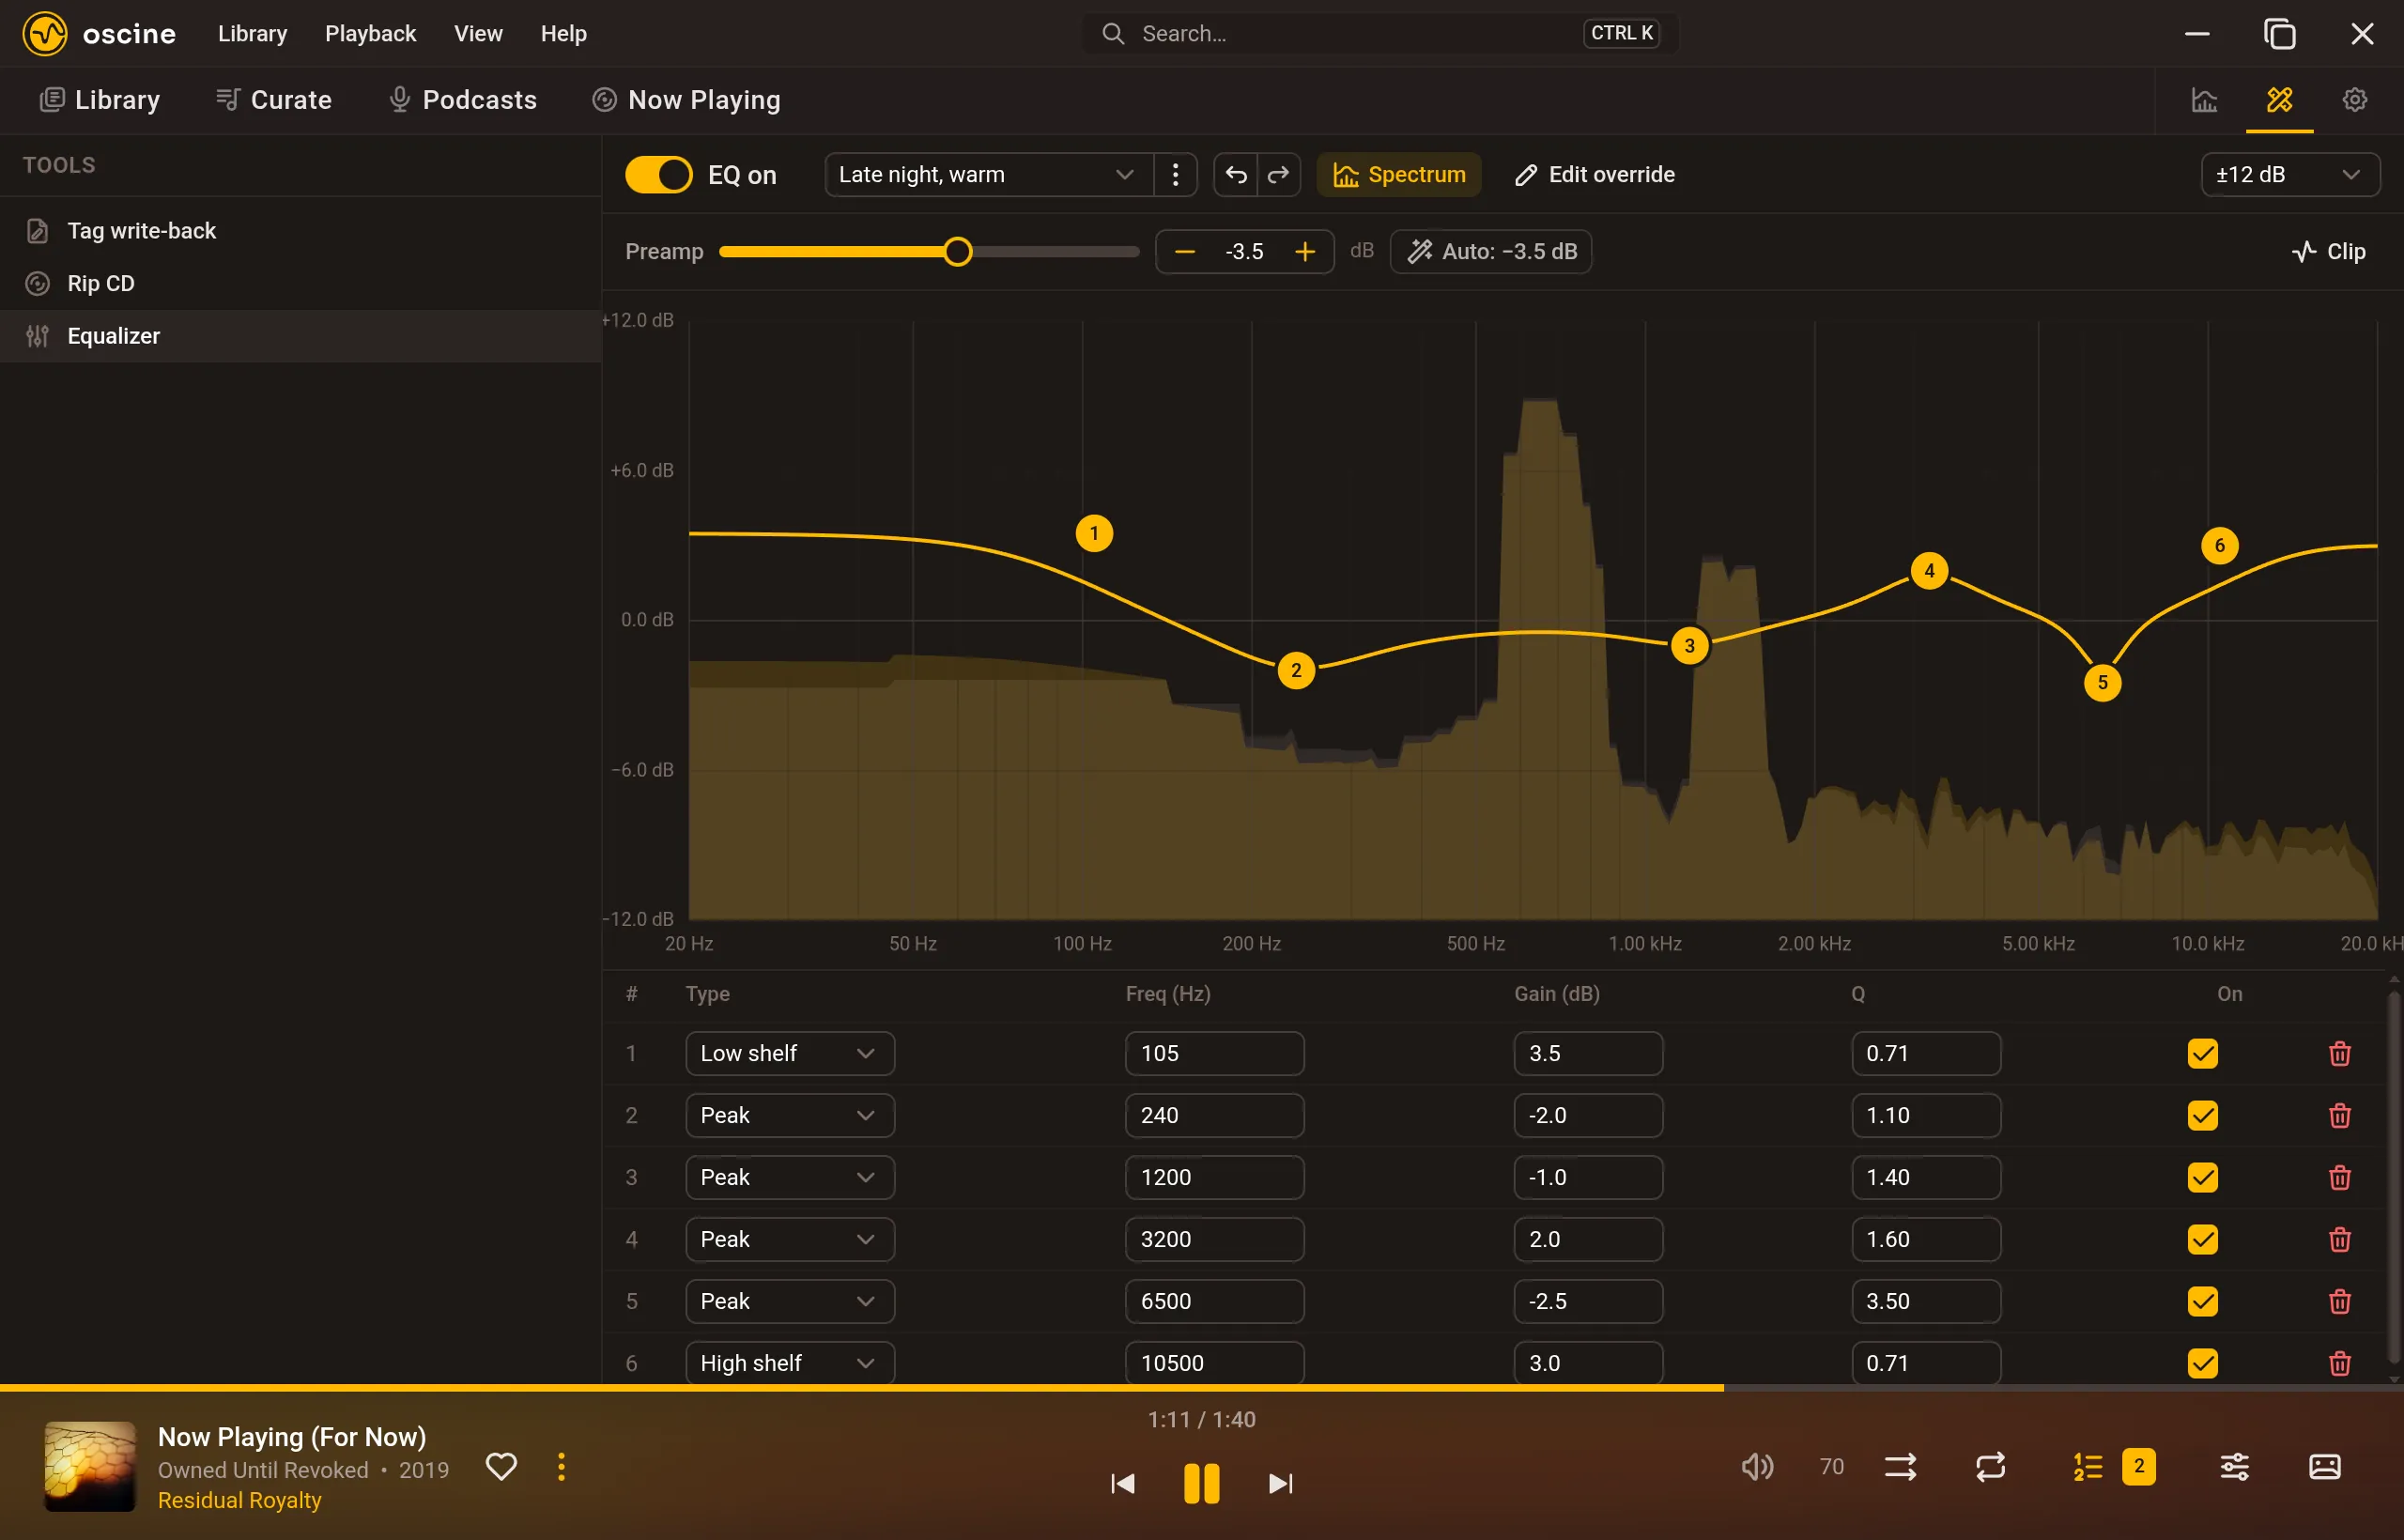Open equalizer sliders icon in player bar

[2234, 1467]
